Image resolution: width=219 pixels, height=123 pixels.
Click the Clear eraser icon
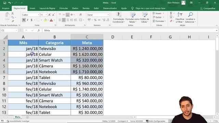pyautogui.click(x=171, y=21)
